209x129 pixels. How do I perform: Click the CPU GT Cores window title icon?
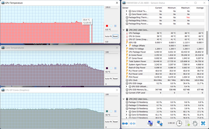3,90
